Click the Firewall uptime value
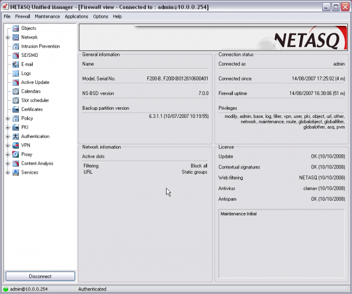 click(x=317, y=93)
